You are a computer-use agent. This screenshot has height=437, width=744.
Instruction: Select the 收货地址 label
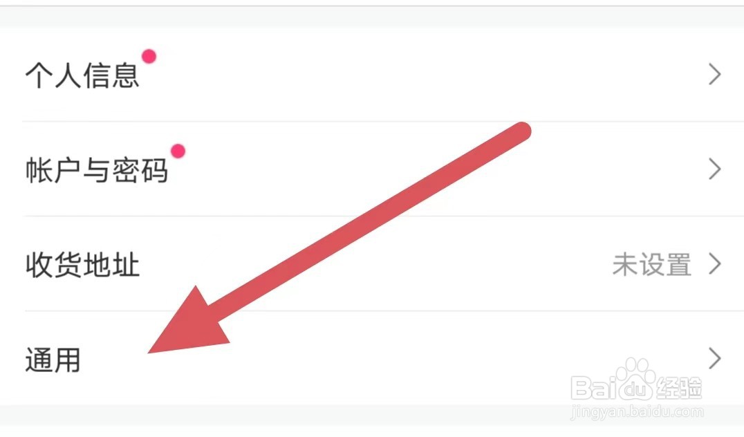tap(82, 264)
